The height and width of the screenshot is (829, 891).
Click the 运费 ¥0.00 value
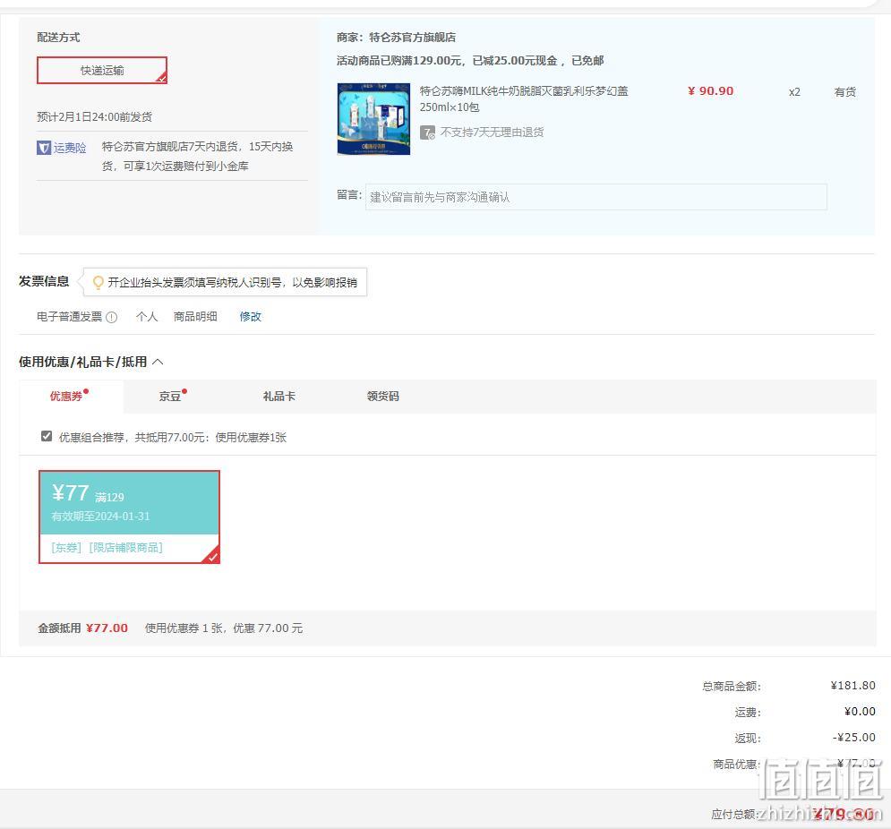[x=860, y=712]
